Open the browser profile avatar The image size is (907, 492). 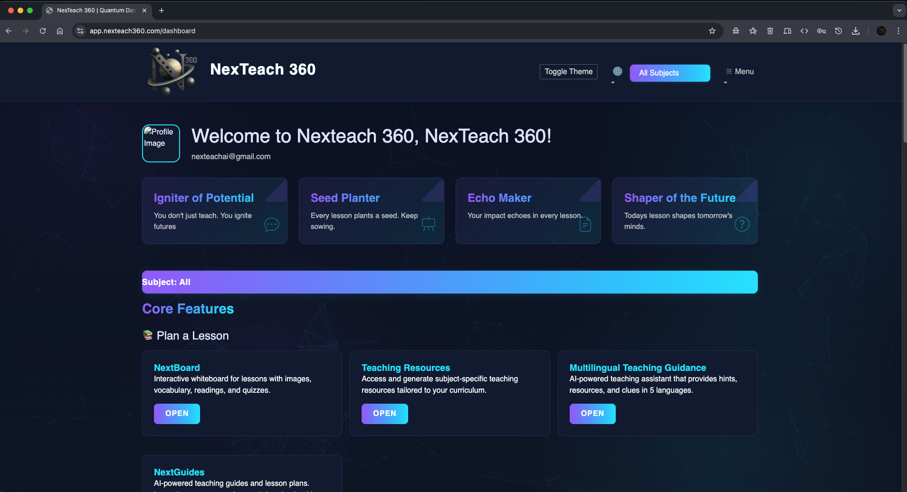881,31
